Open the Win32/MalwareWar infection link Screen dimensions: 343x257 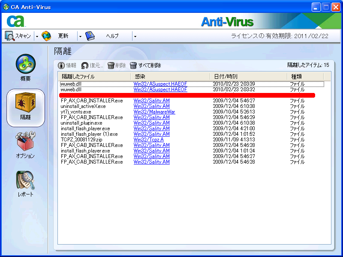tap(154, 112)
